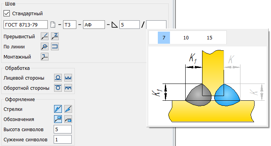The image size is (271, 146).
Task: Open the АФ welding method field
Action: (94, 25)
